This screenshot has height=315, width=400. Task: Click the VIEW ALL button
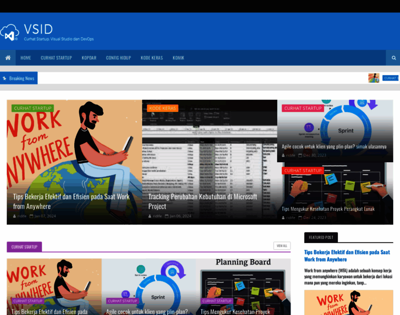282,246
